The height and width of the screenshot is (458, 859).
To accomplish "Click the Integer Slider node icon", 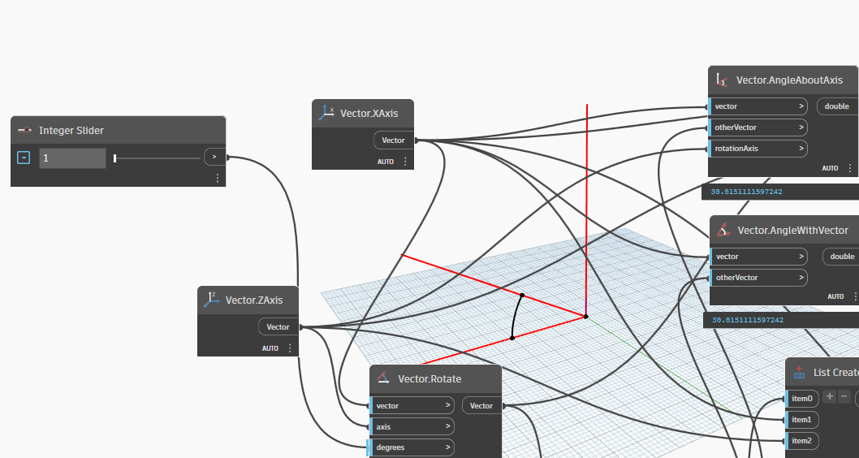I will click(25, 131).
